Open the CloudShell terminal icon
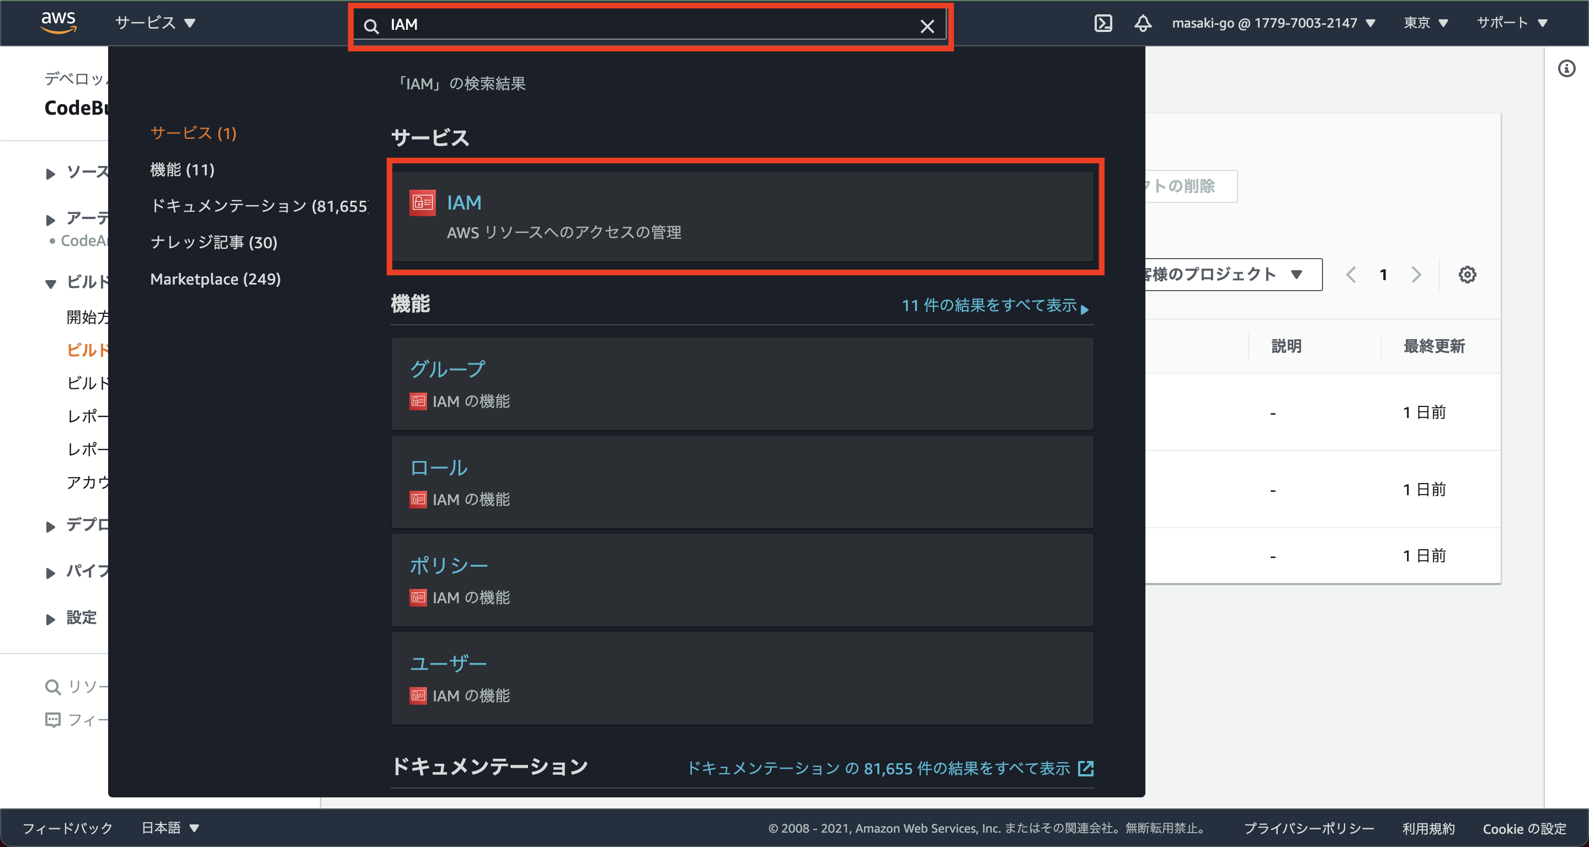Image resolution: width=1589 pixels, height=847 pixels. 1103,23
